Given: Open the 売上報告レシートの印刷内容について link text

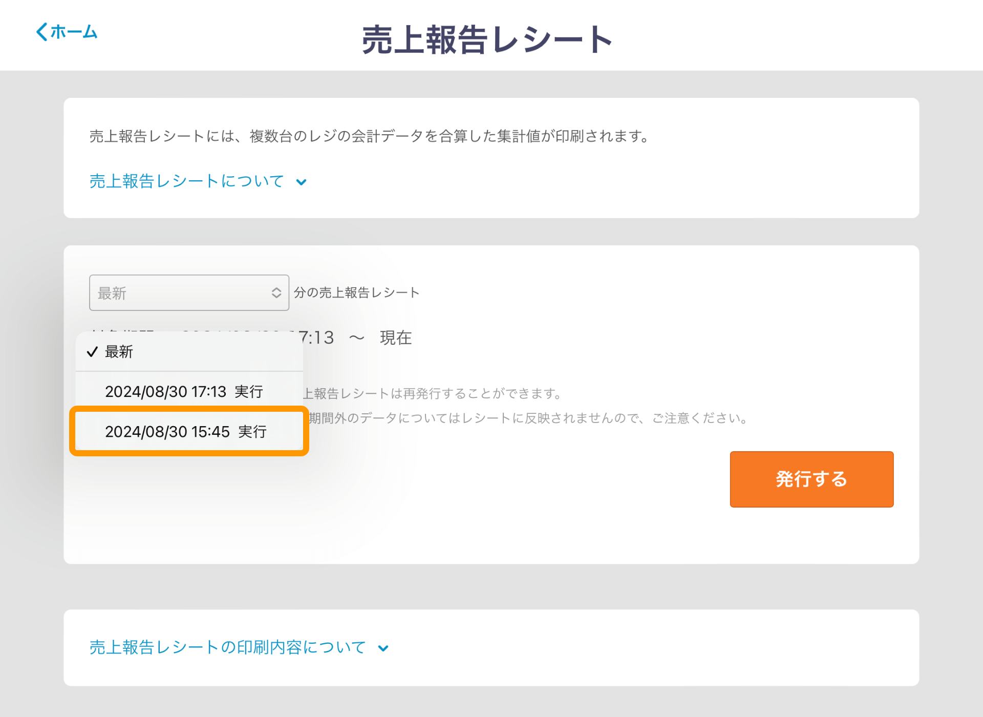Looking at the screenshot, I should (227, 647).
